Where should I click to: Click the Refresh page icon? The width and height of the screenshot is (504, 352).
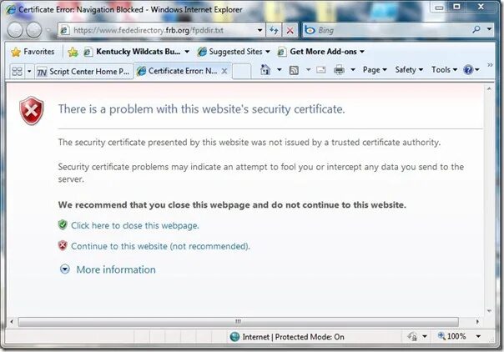(x=274, y=30)
